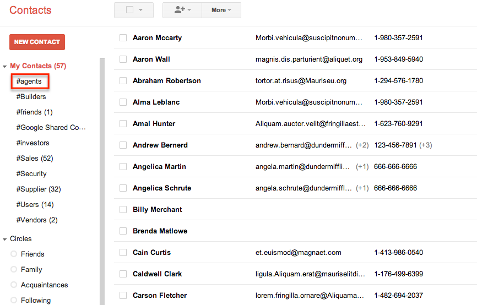Click the Contacts heading
The width and height of the screenshot is (477, 305).
(x=30, y=10)
